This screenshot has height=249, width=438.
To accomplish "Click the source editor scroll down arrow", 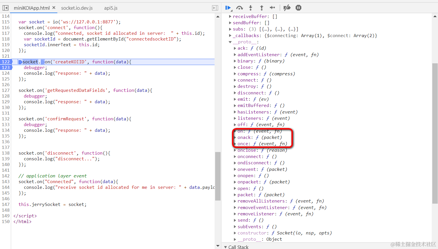I will click(218, 246).
